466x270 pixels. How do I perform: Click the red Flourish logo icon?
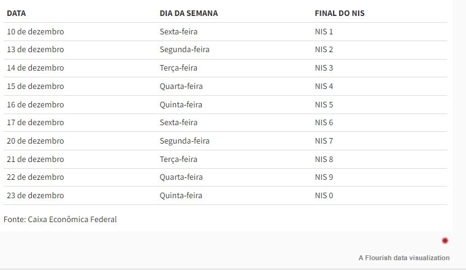point(445,241)
